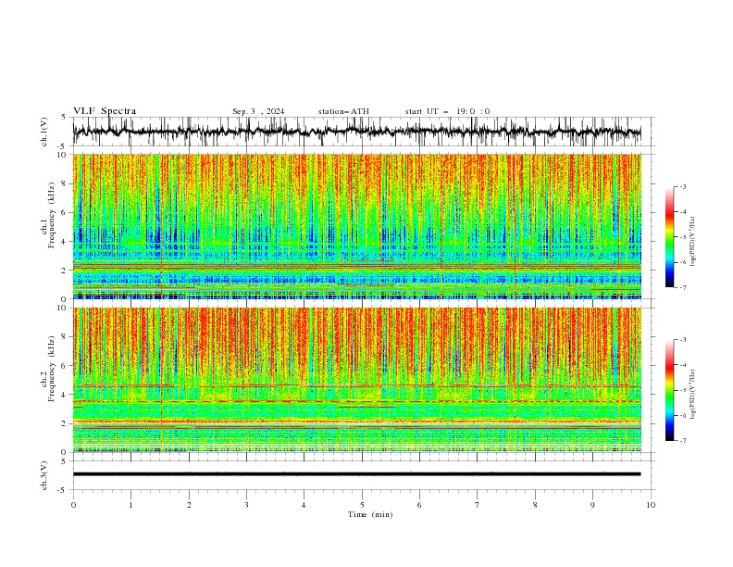Click time axis tick label "7"
Screen dimensions: 733x567
pyautogui.click(x=478, y=505)
